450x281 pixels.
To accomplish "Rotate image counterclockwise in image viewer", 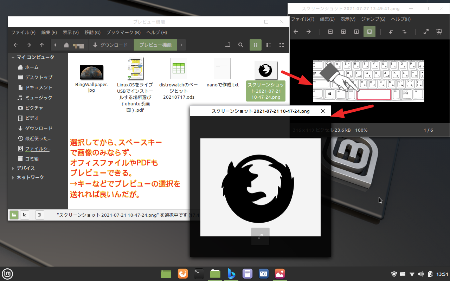I will click(391, 32).
